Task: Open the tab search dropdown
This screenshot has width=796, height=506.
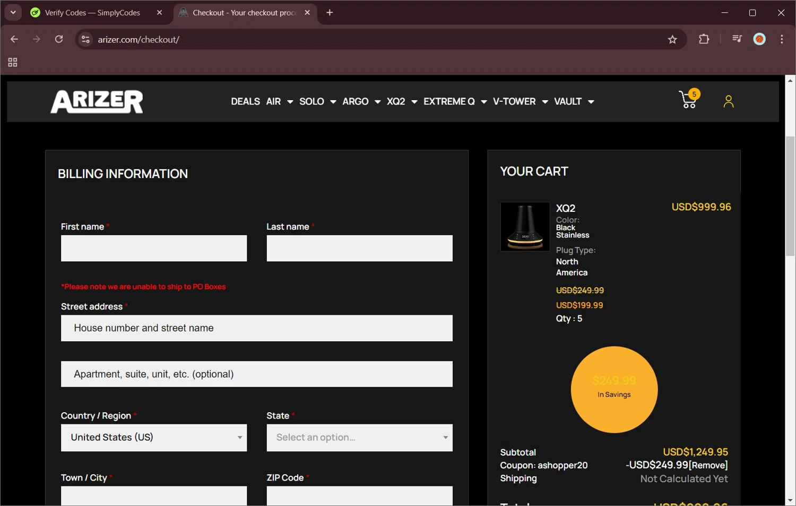Action: pyautogui.click(x=13, y=13)
